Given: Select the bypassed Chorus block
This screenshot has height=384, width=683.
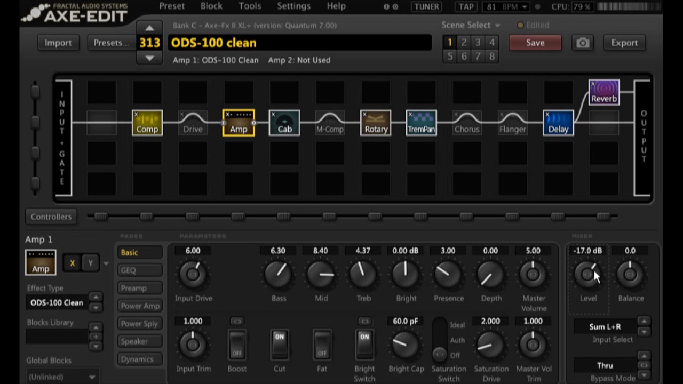Looking at the screenshot, I should (467, 123).
